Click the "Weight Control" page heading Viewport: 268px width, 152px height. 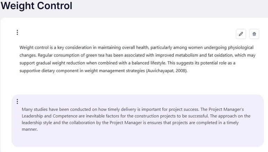(x=36, y=6)
